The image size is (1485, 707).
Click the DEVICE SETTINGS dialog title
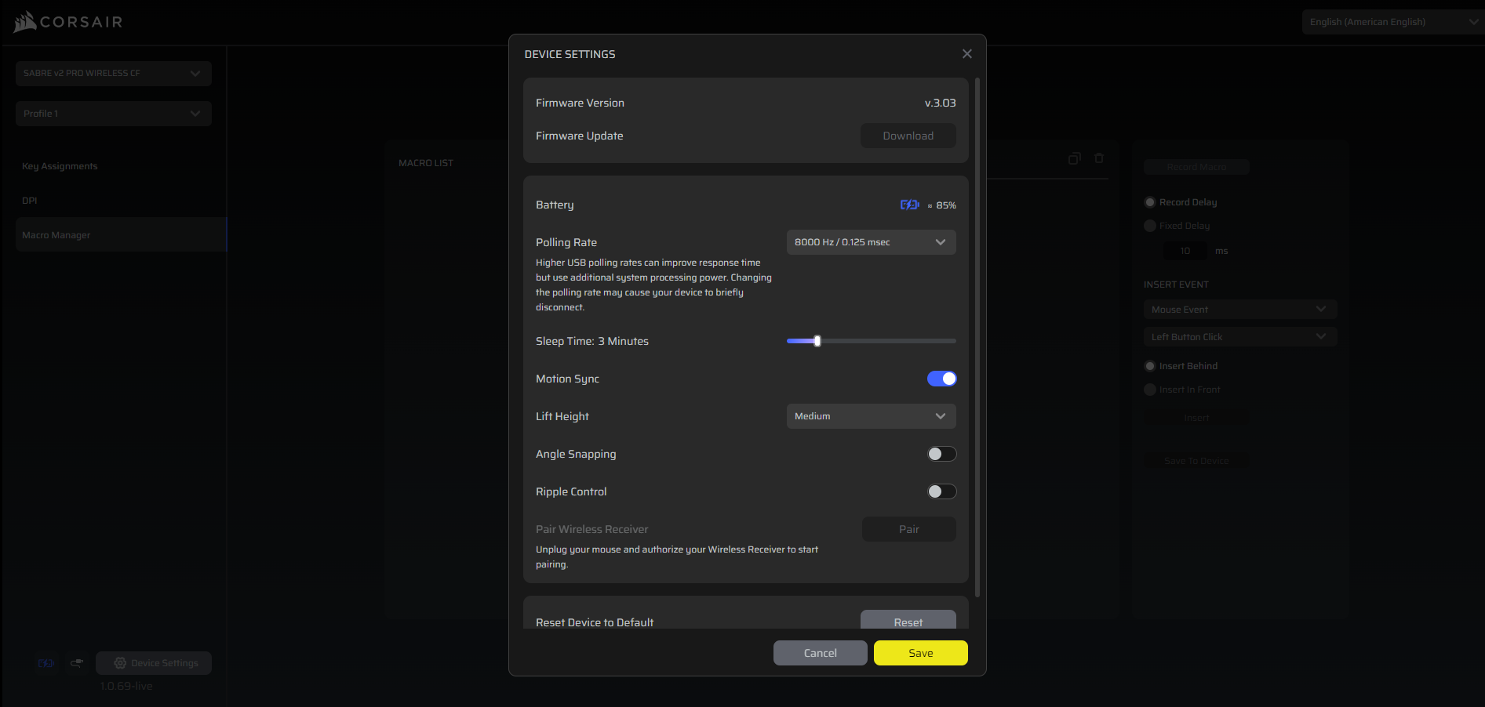point(570,54)
